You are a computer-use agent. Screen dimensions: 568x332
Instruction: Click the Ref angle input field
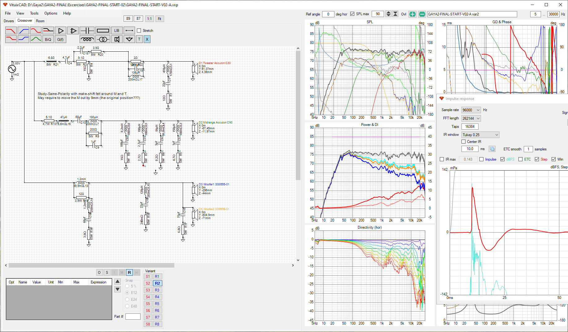click(328, 14)
